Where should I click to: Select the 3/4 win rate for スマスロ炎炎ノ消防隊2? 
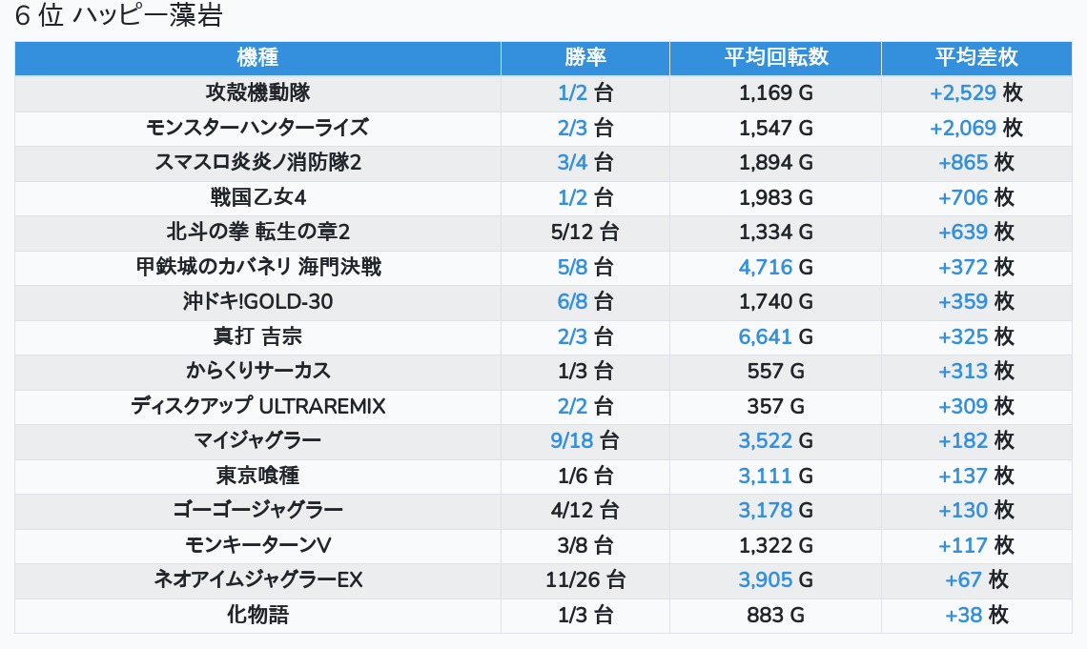tap(572, 163)
